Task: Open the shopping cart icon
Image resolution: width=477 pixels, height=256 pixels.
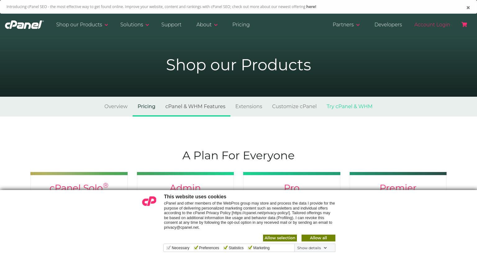Action: [464, 24]
